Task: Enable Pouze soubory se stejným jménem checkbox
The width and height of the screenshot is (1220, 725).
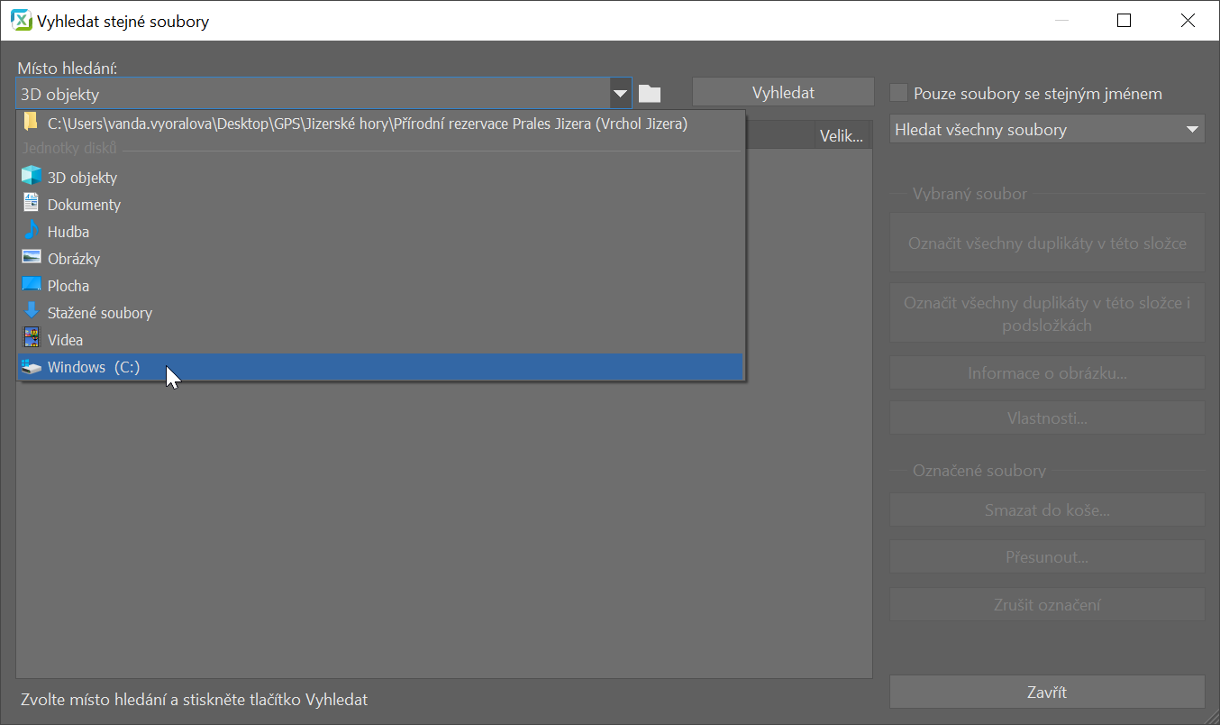Action: (x=898, y=93)
